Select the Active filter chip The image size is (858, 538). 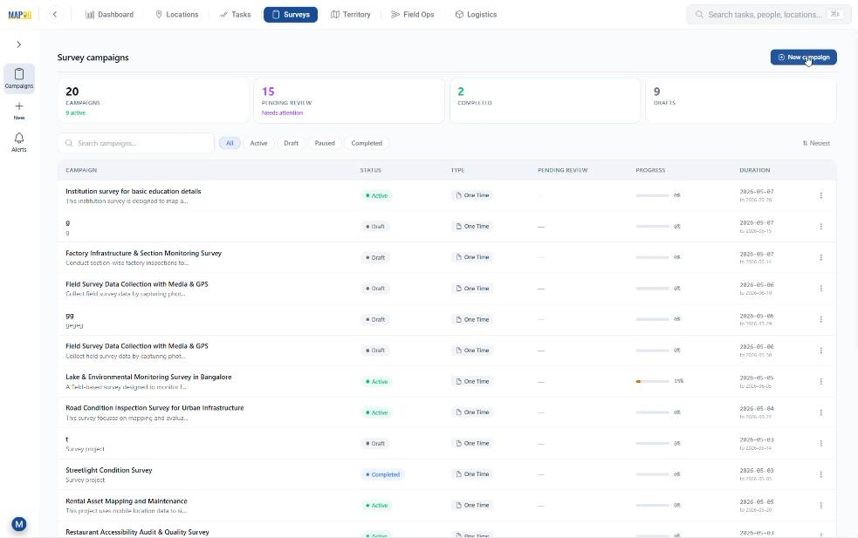259,143
